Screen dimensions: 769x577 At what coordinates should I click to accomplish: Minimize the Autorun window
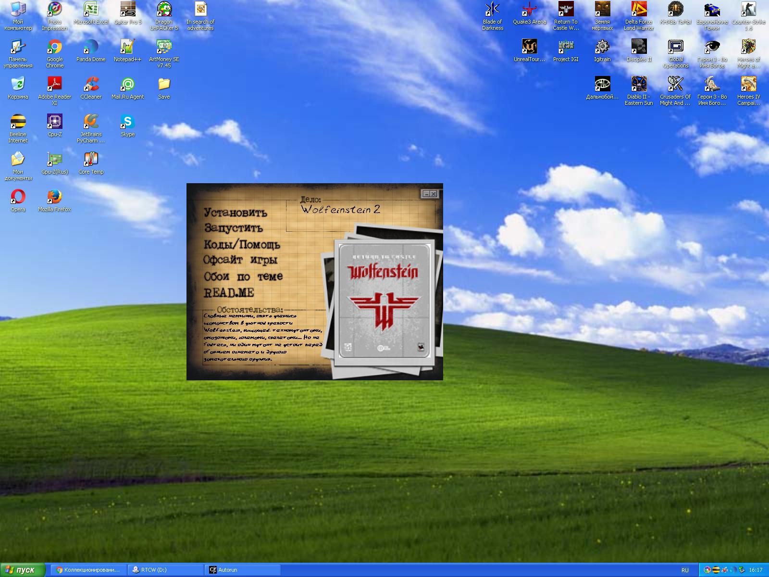pos(426,194)
